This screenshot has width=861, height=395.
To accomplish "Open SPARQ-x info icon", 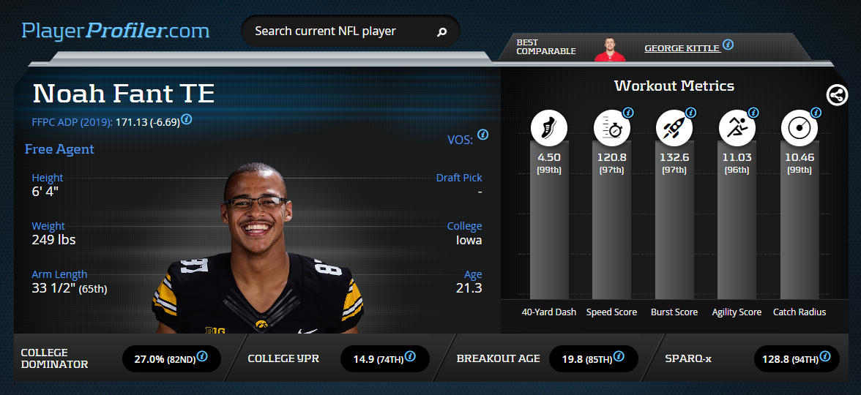I will [x=824, y=356].
